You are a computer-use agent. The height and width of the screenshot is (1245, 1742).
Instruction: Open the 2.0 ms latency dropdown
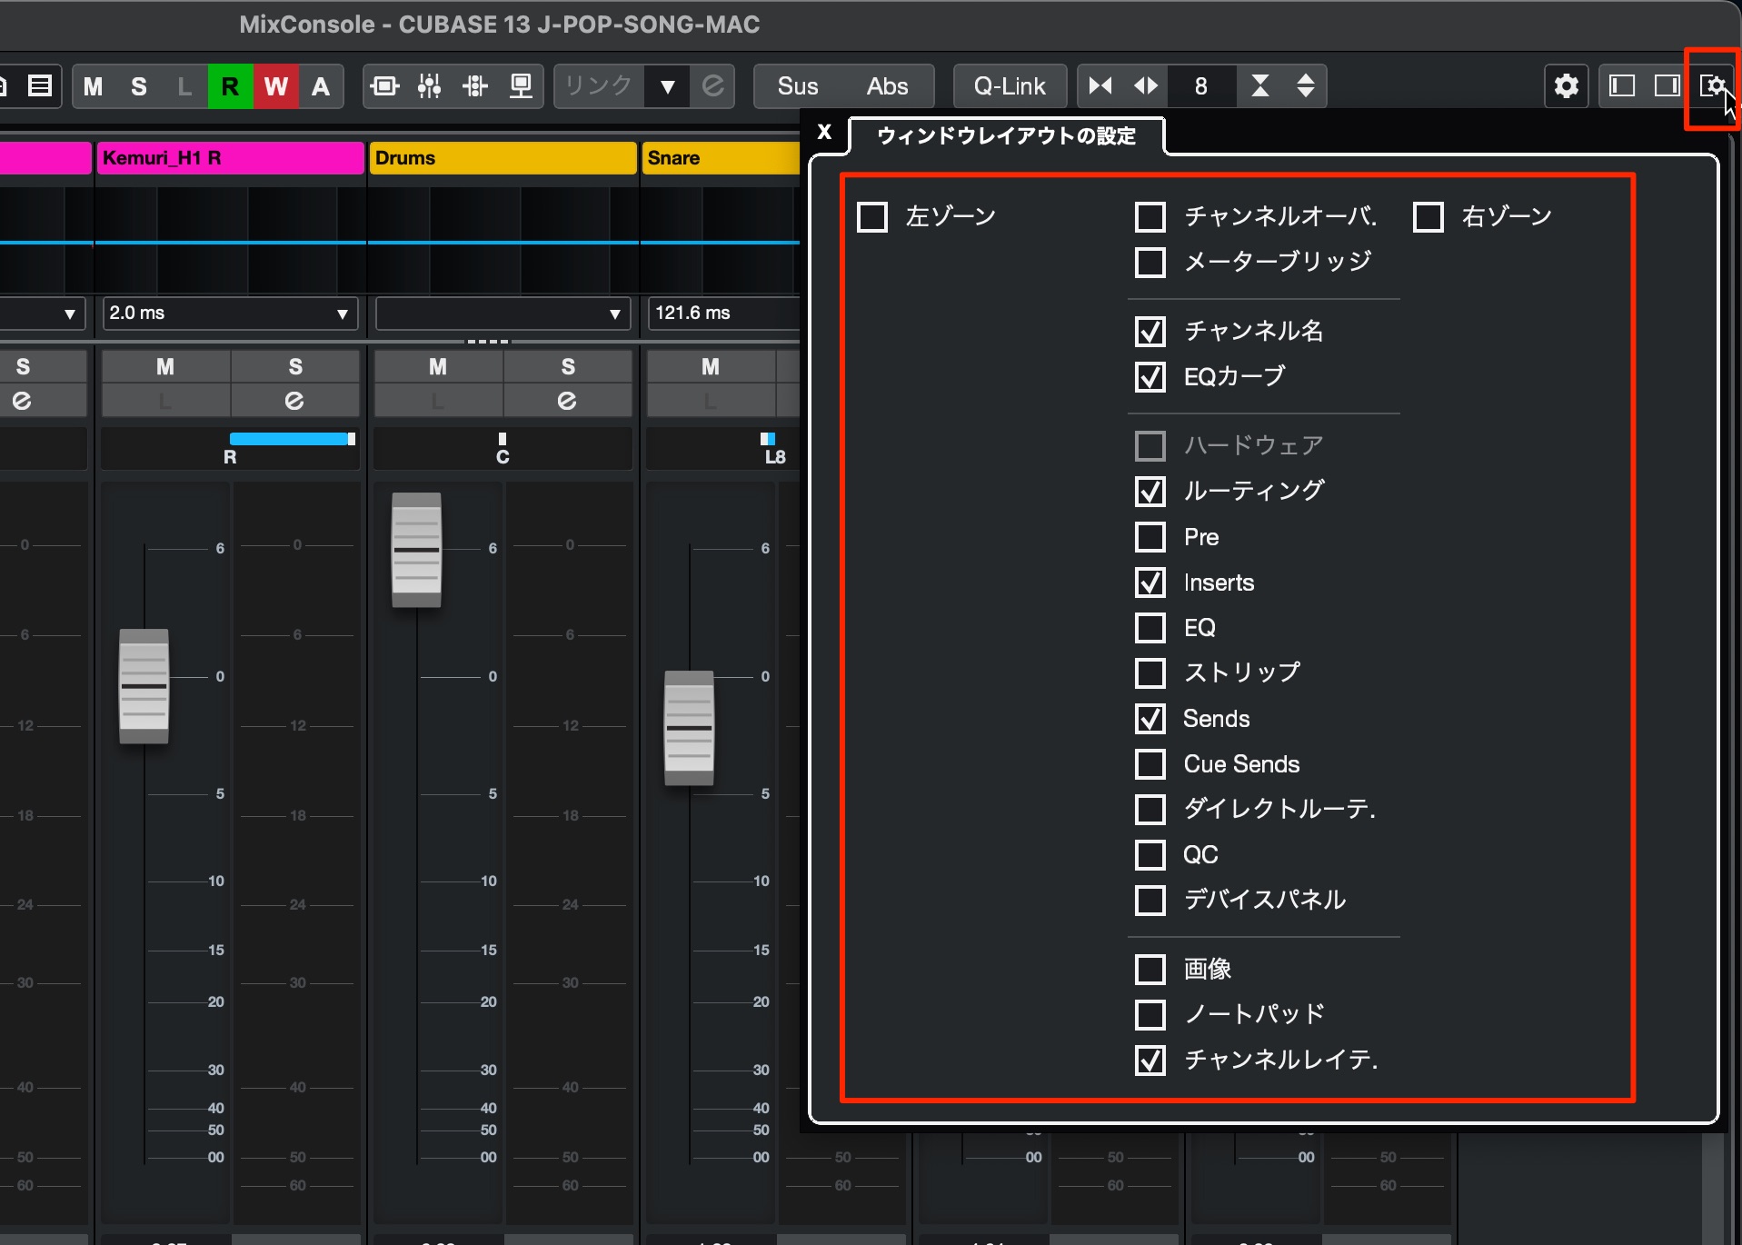(230, 314)
